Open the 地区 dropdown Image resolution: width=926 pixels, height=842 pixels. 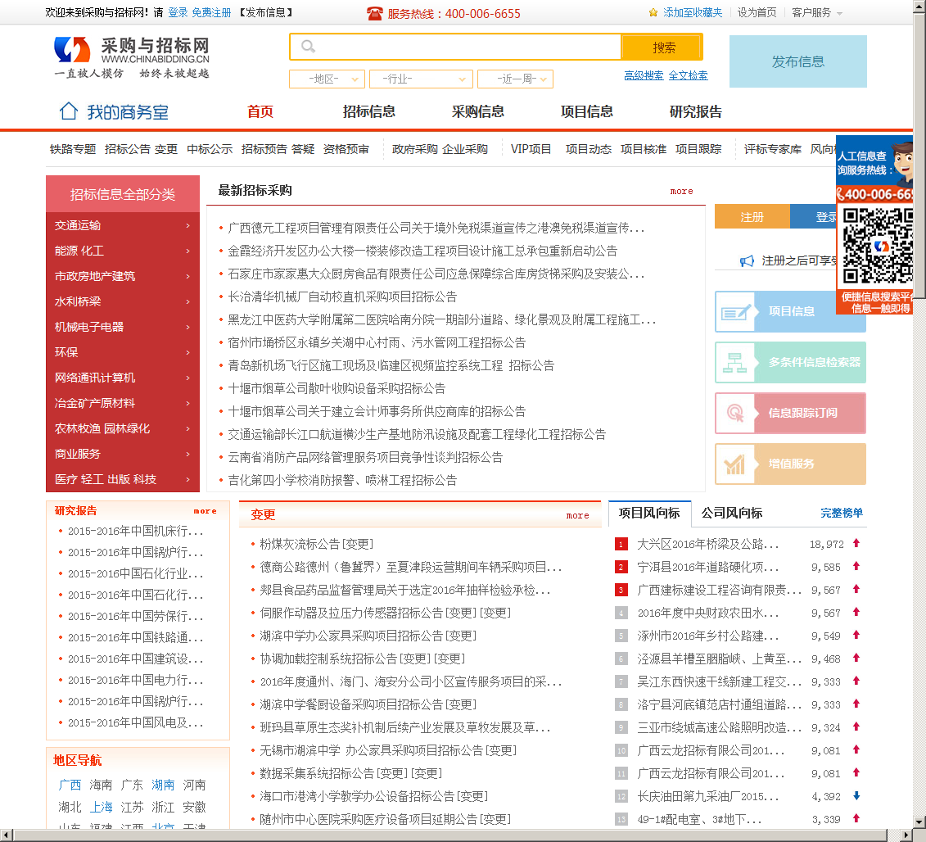(x=327, y=79)
